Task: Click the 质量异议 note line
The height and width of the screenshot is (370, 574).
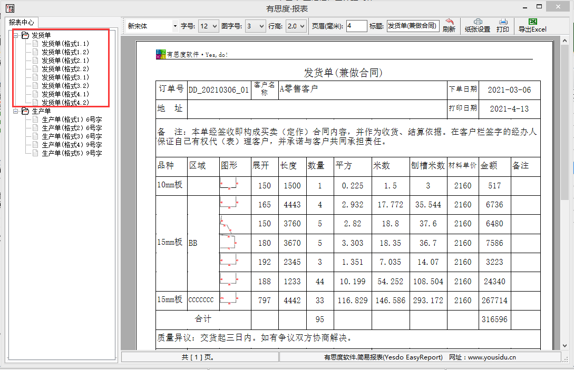Action: [255, 338]
